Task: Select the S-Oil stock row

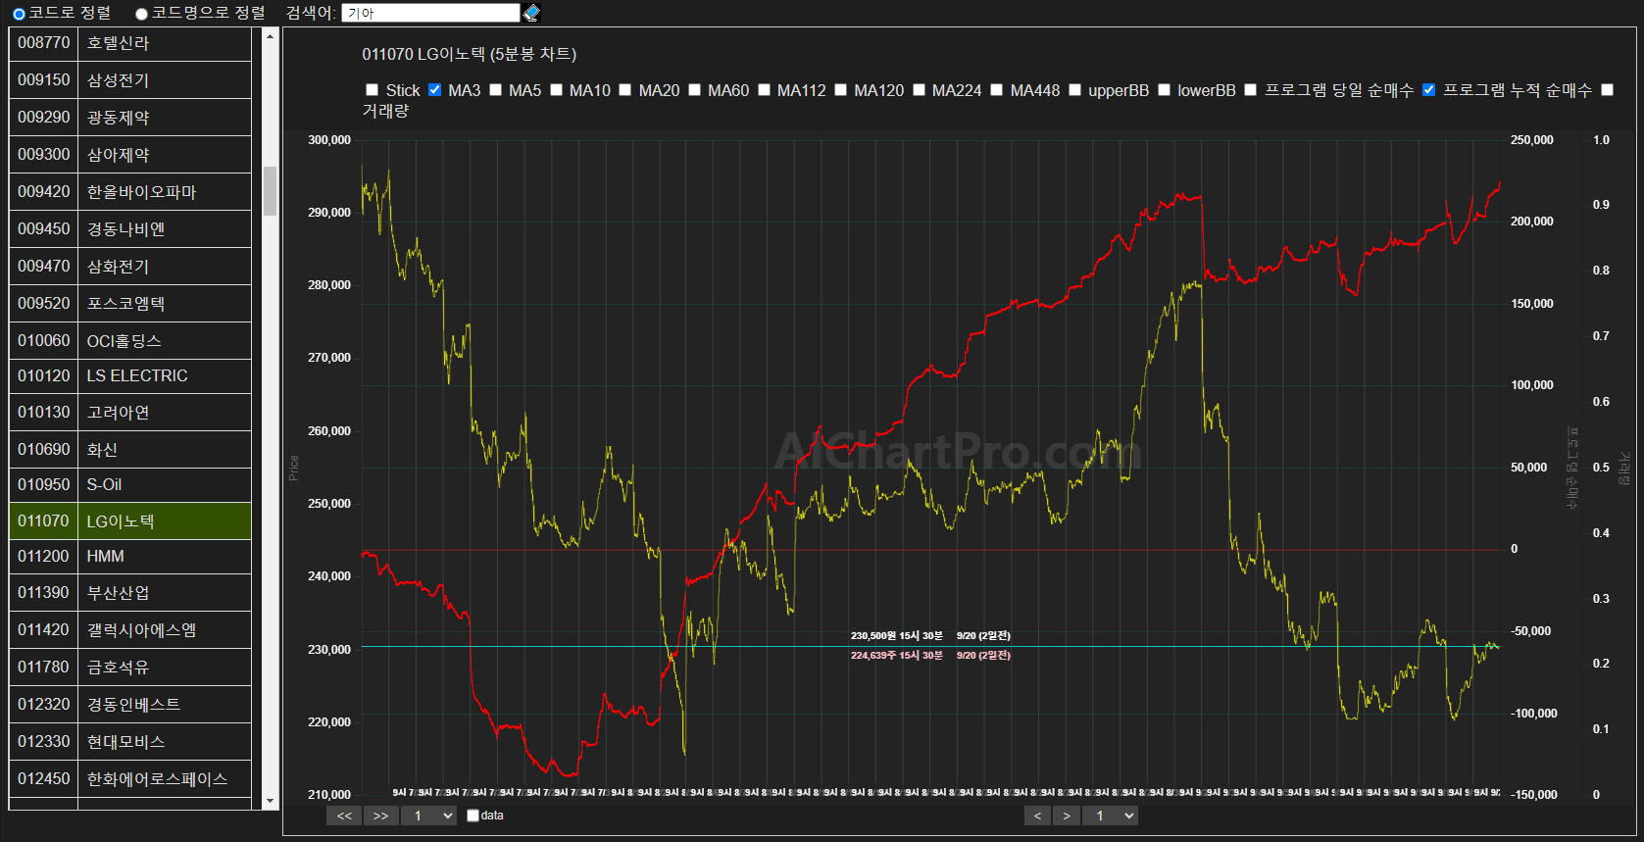Action: (130, 485)
